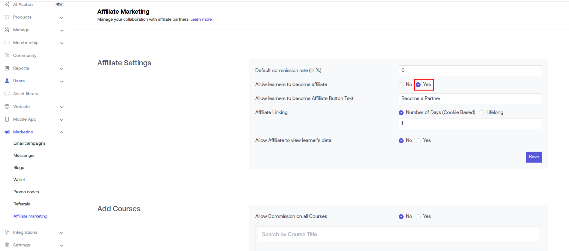This screenshot has width=569, height=251.
Task: Click the Asset library book icon
Action: coord(7,94)
